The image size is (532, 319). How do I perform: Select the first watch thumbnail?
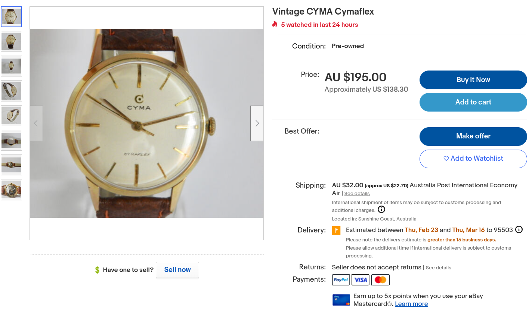click(x=12, y=17)
